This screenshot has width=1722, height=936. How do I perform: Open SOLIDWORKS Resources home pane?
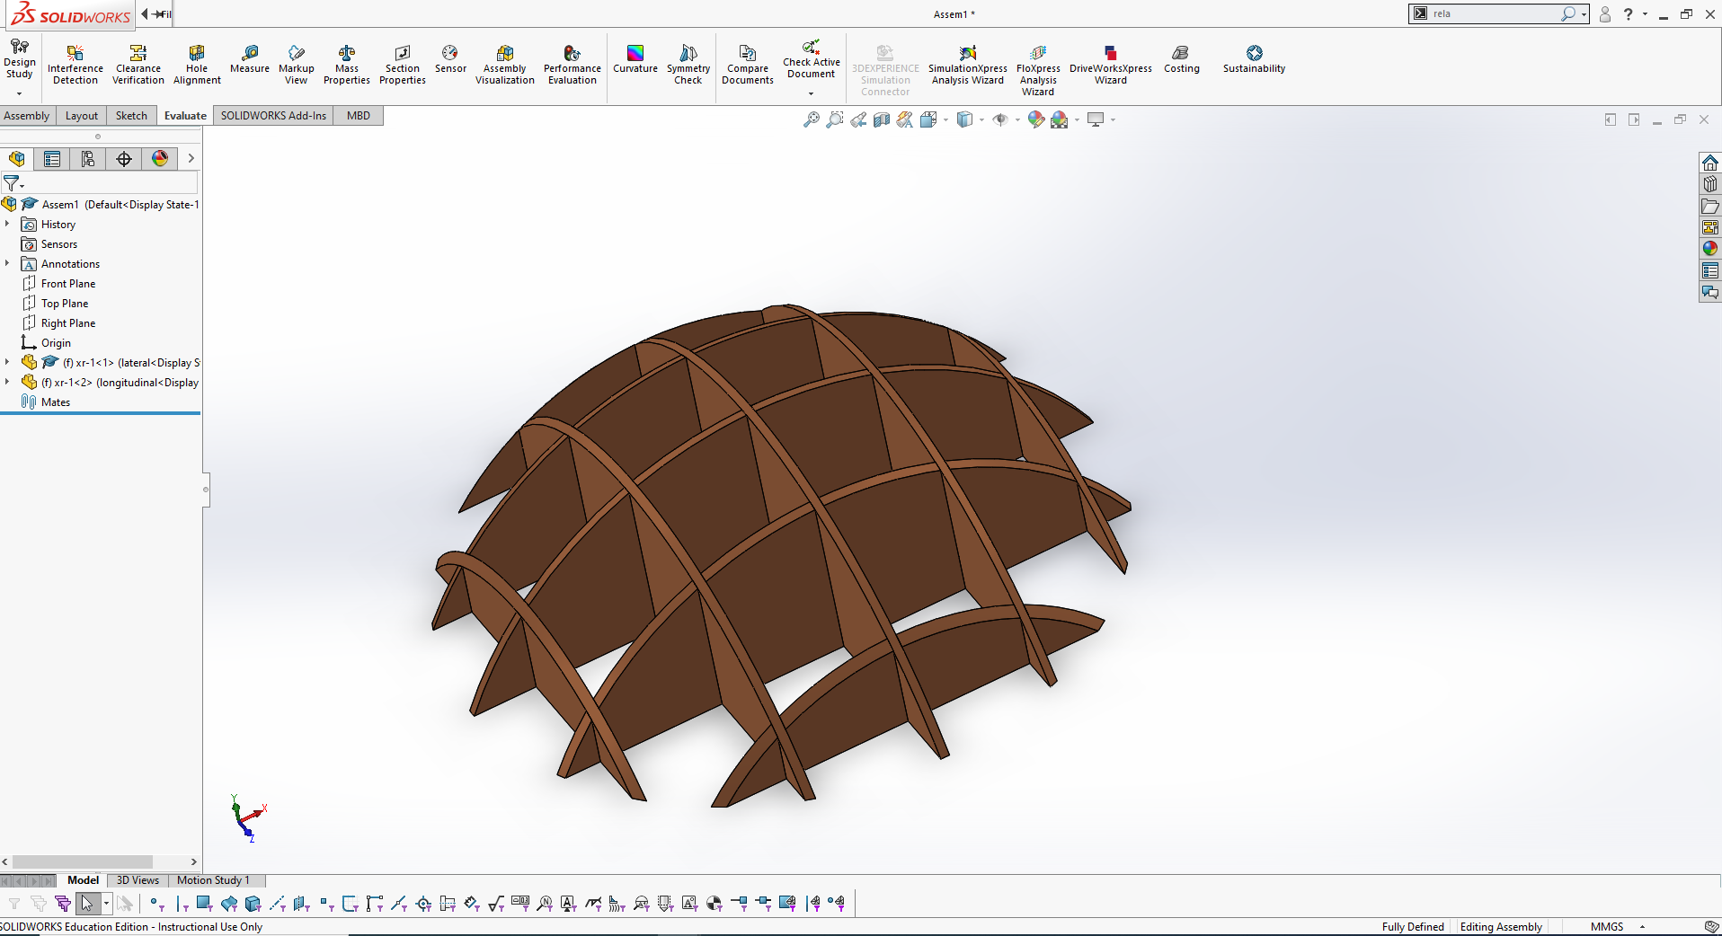(1710, 163)
